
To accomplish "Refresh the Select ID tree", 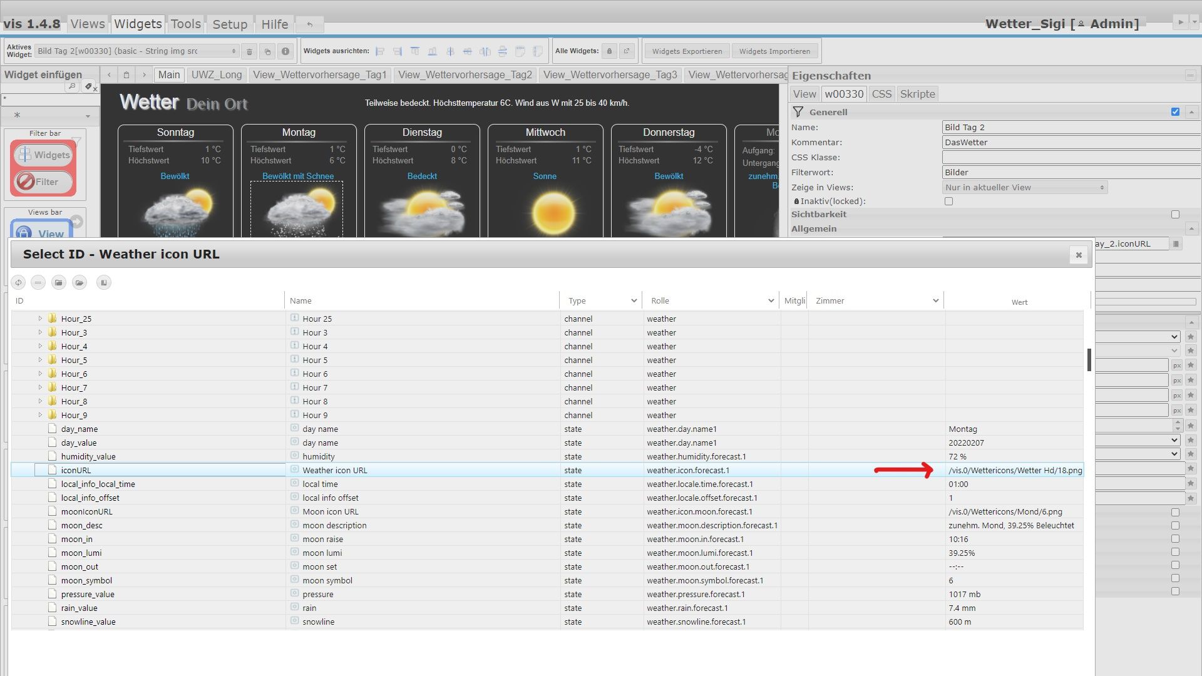I will point(18,283).
